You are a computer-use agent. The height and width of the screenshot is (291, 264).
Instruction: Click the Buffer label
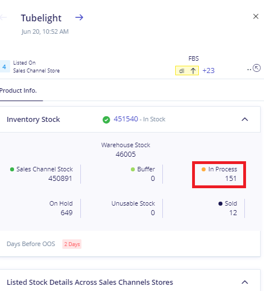pos(146,169)
